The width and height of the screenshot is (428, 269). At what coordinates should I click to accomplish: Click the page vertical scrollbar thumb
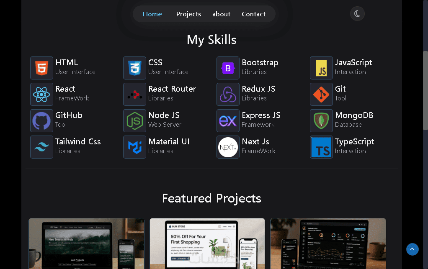(x=425, y=90)
